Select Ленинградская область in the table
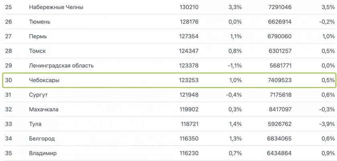This screenshot has height=161, width=337. (61, 66)
